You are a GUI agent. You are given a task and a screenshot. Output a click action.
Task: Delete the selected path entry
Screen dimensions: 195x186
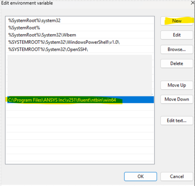coord(177,63)
